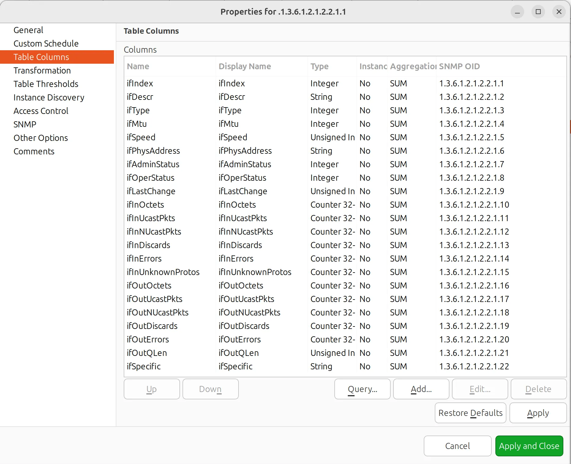View Instance Discovery options
The width and height of the screenshot is (571, 464).
point(49,97)
